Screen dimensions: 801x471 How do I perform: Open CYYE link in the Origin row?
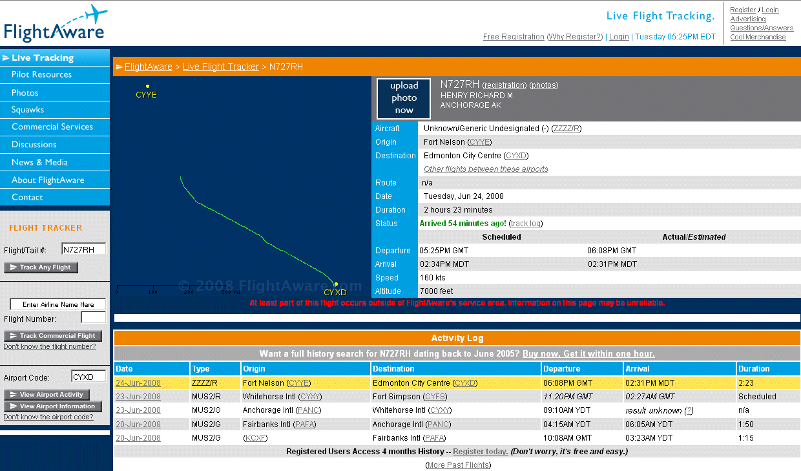pos(480,142)
